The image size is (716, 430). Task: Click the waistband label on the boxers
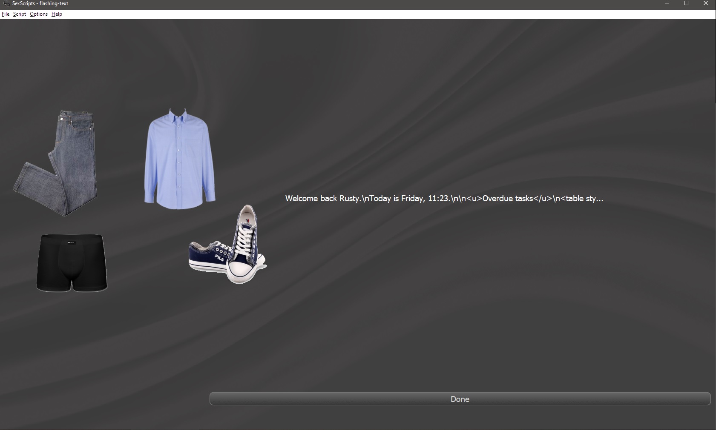70,243
